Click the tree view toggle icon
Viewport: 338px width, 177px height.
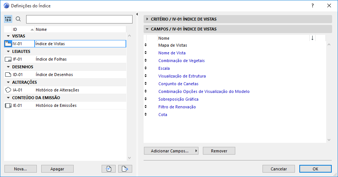coord(8,19)
